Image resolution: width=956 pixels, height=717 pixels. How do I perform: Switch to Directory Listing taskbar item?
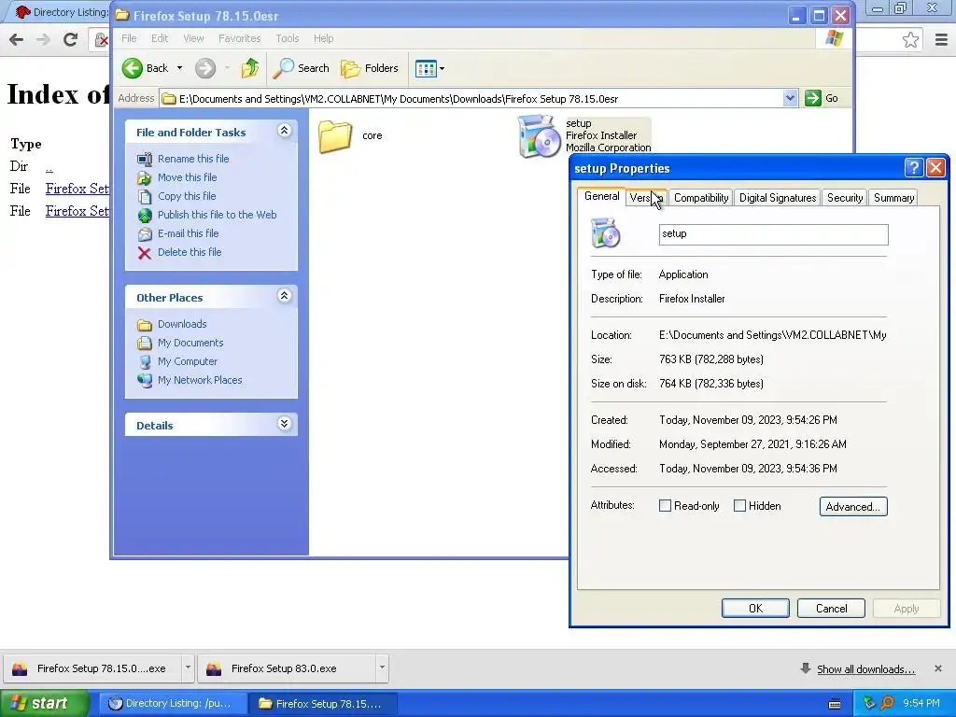tap(173, 704)
